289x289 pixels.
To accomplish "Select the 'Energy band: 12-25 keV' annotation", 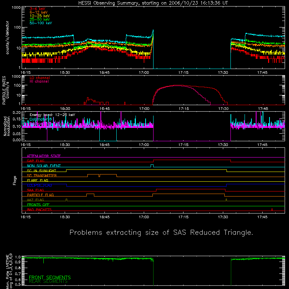I will [x=52, y=115].
